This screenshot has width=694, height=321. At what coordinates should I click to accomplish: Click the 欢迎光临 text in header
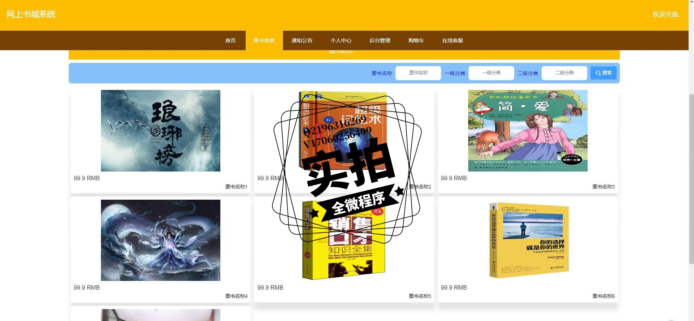click(x=665, y=14)
